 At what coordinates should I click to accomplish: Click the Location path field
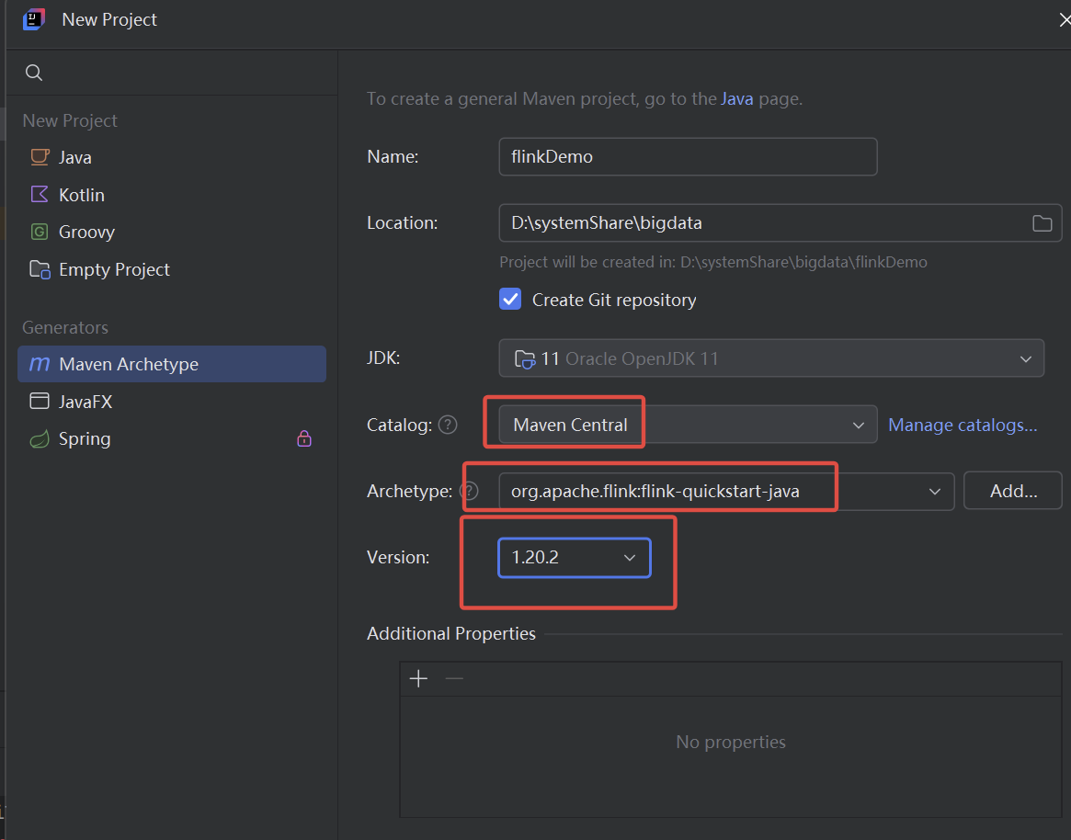point(780,222)
